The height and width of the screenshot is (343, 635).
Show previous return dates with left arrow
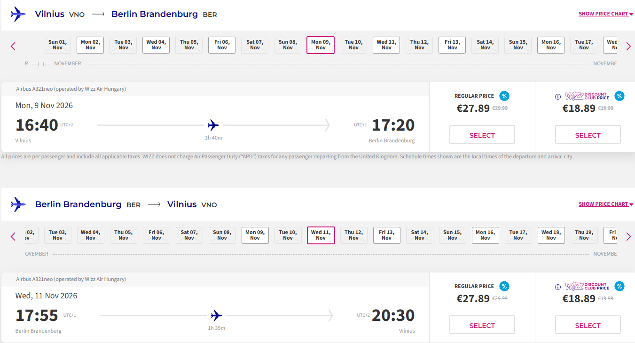coord(13,236)
